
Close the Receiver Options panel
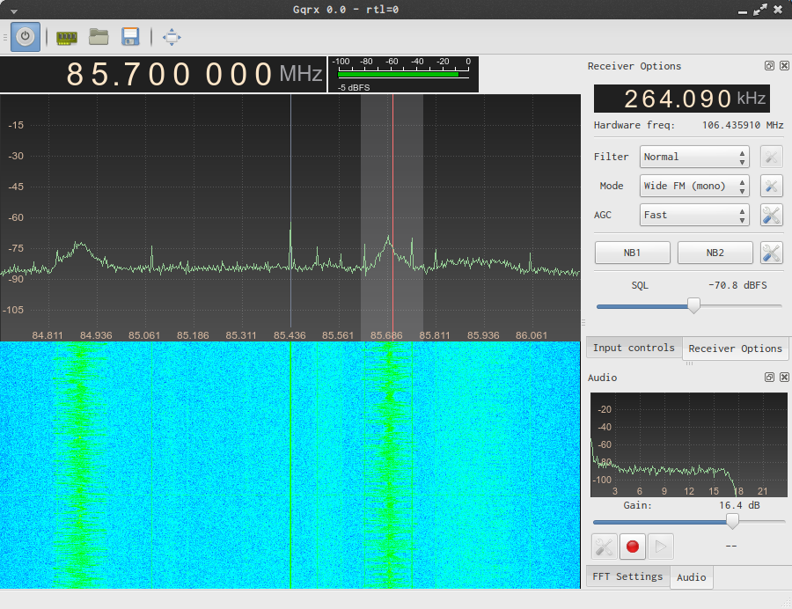[784, 66]
